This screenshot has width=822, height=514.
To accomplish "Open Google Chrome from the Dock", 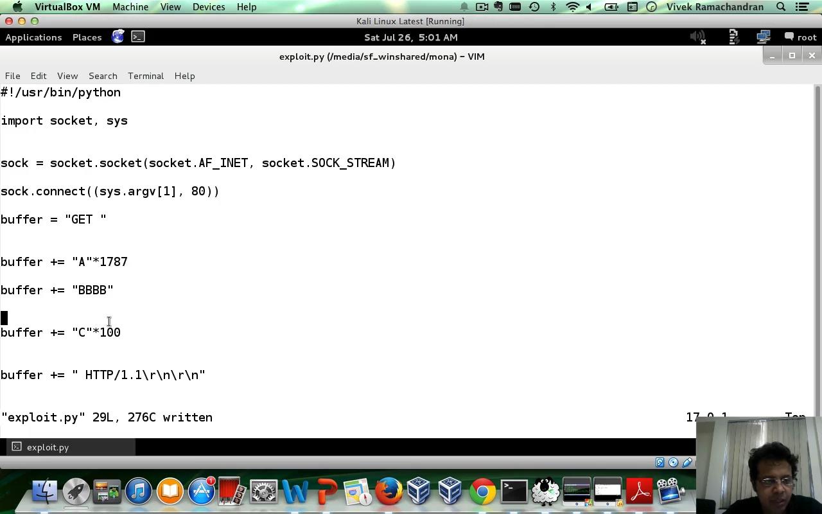I will click(482, 492).
